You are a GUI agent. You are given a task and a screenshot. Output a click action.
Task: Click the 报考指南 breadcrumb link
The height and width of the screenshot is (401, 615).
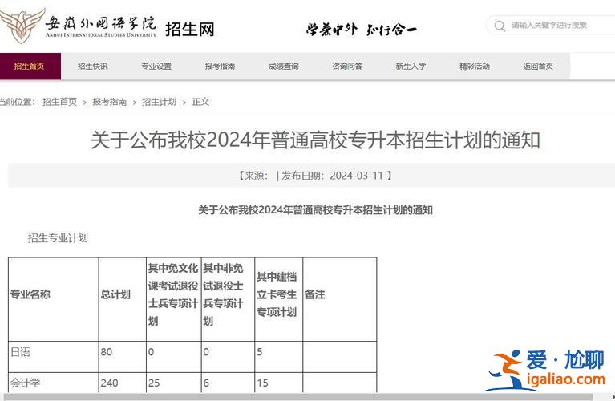tap(109, 102)
